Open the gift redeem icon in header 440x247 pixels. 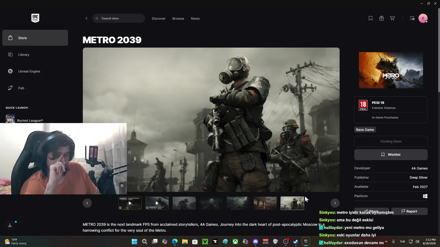coord(382,19)
